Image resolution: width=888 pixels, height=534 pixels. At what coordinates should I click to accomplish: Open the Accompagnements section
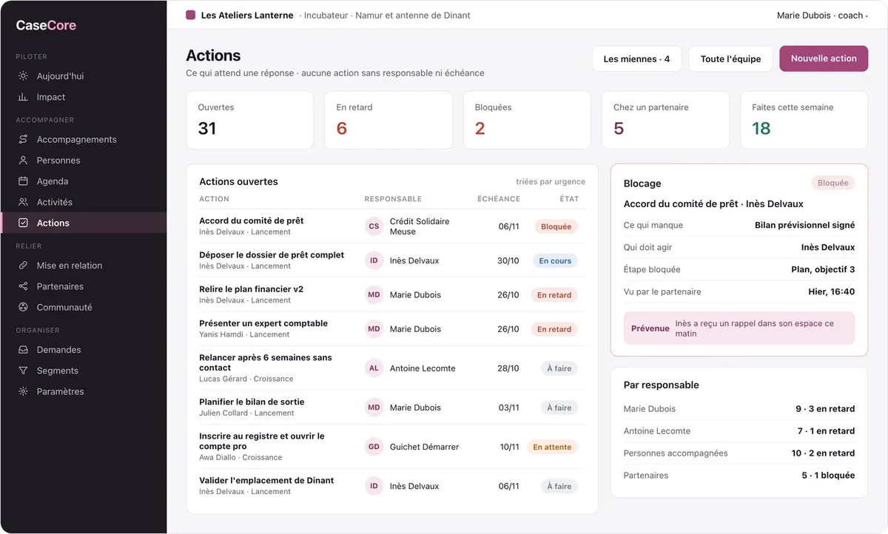[83, 140]
